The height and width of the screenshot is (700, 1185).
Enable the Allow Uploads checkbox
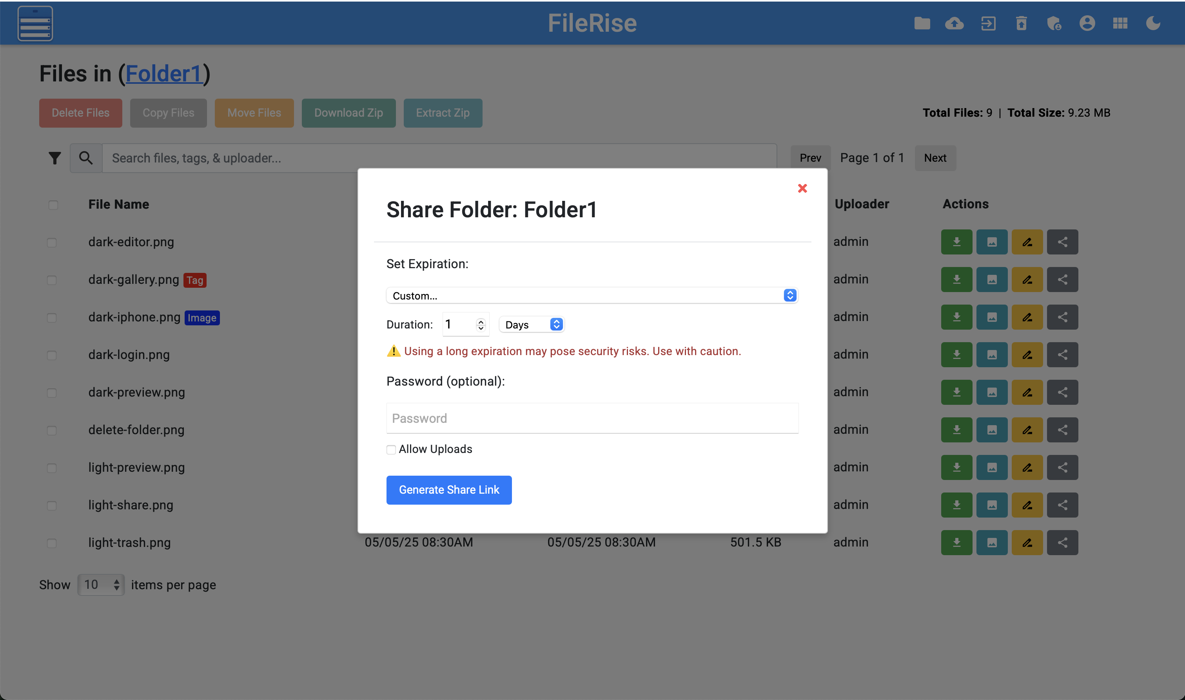[x=391, y=449]
